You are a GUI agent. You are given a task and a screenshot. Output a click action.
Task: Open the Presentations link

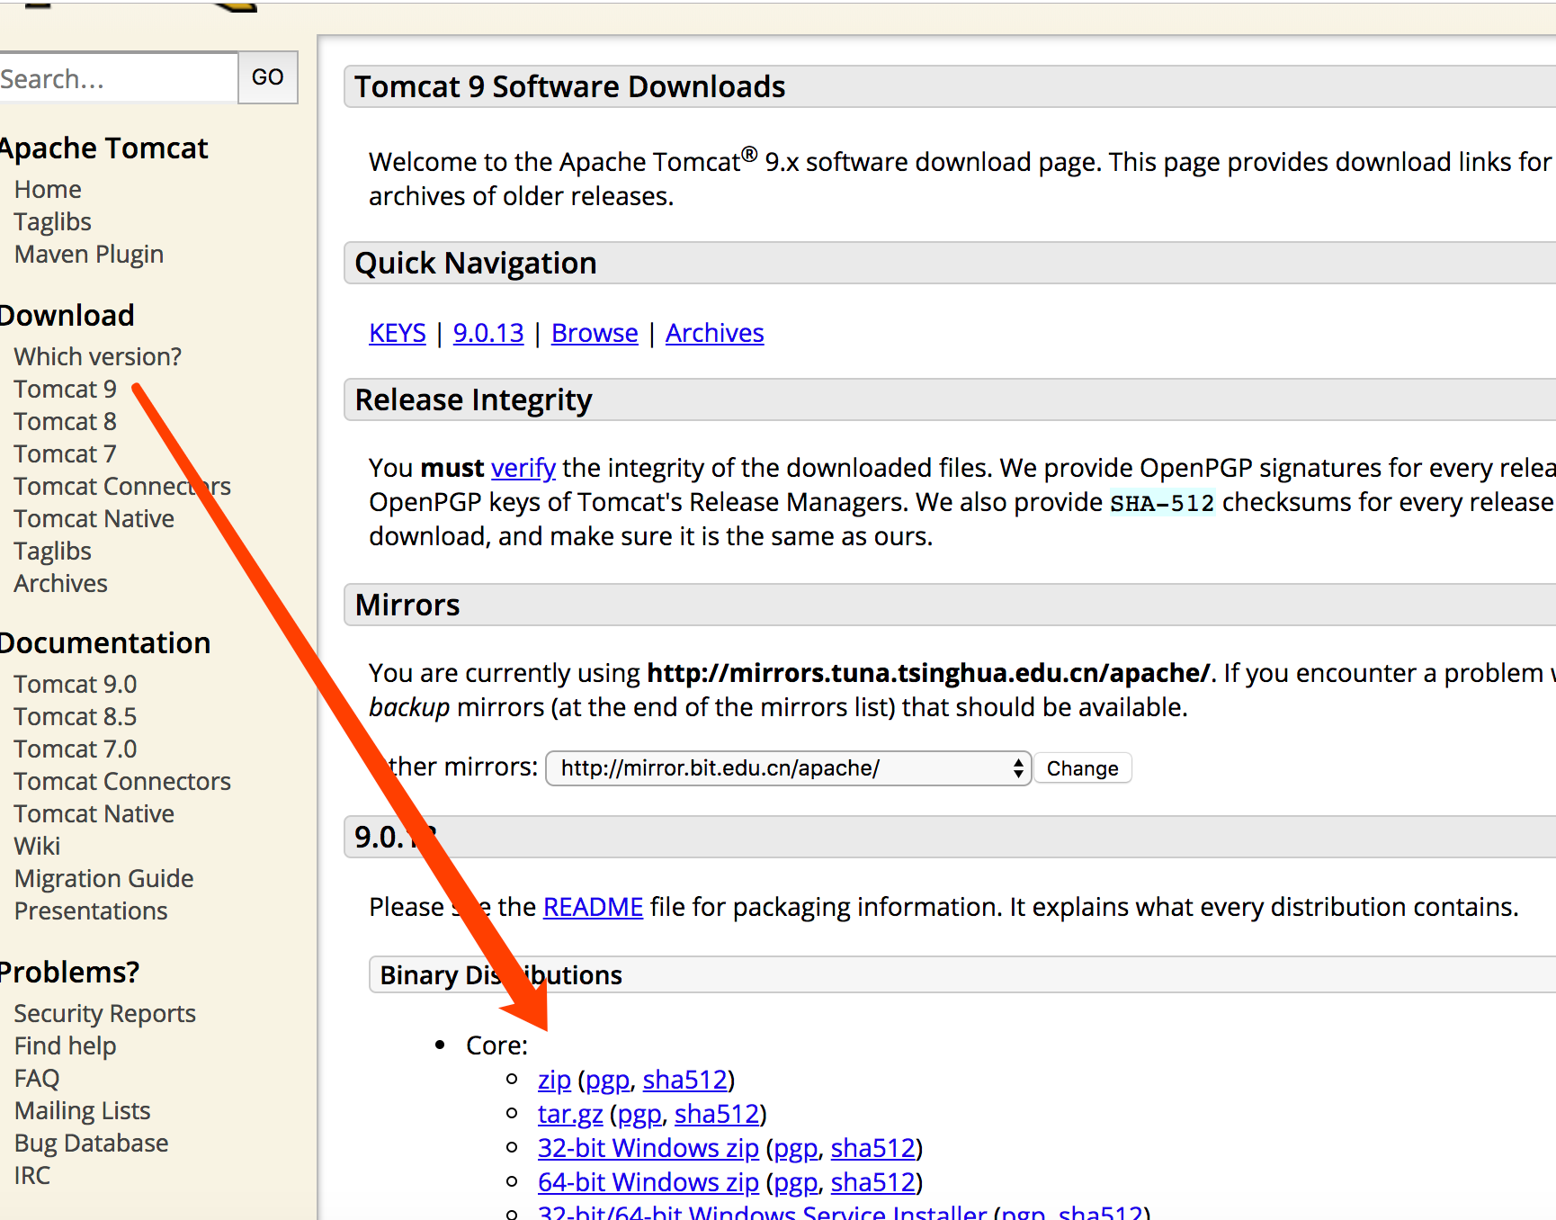click(x=91, y=911)
